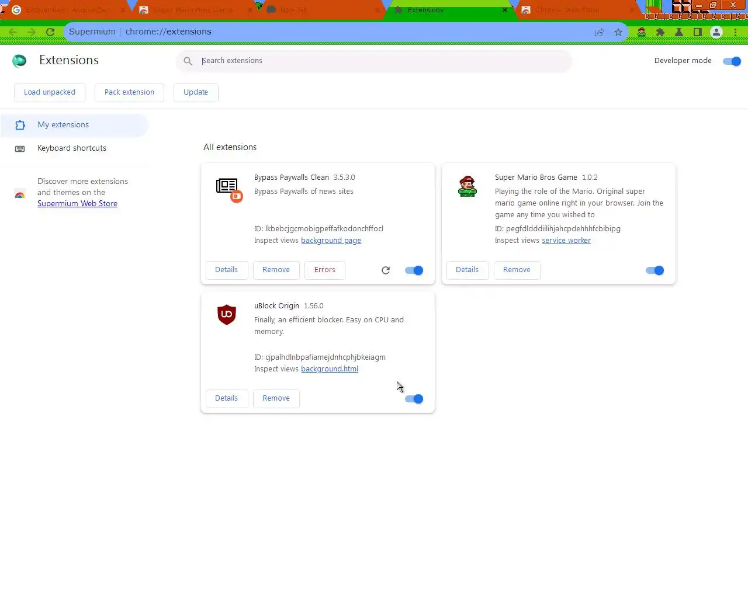Remove the Bypass Paywalls Clean extension

tap(276, 270)
